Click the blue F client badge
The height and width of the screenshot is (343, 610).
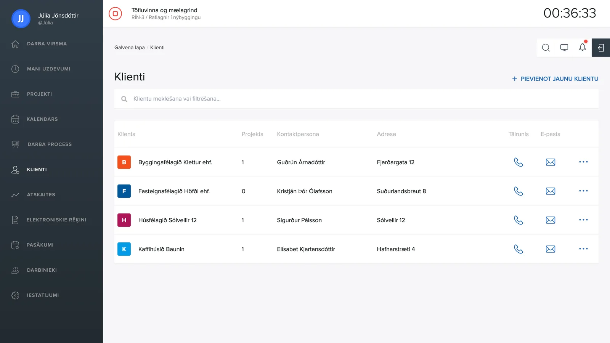point(124,191)
